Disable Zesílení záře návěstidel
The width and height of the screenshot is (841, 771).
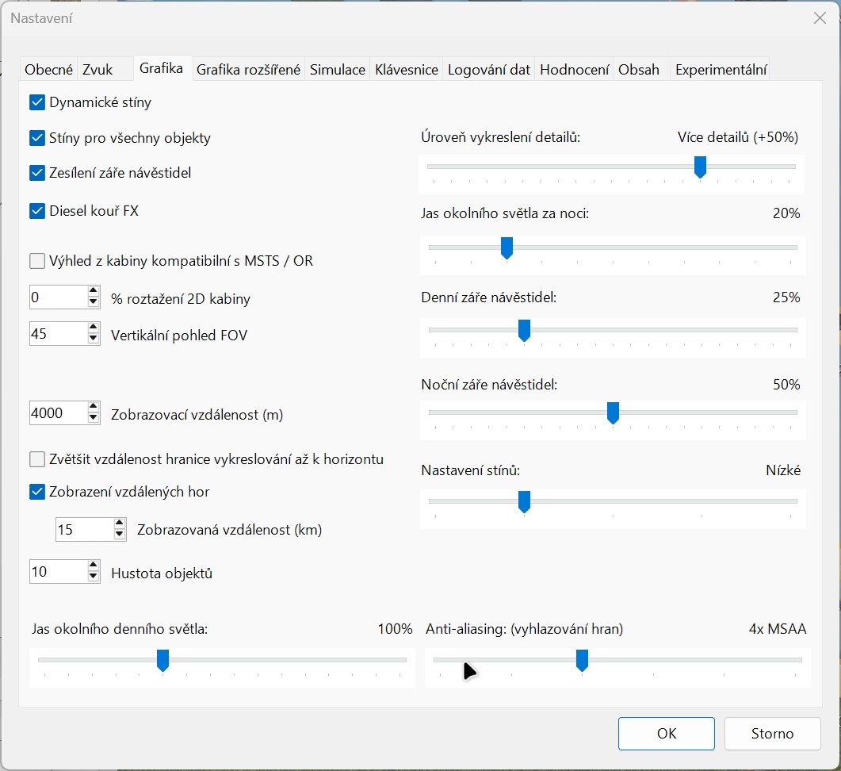point(37,173)
